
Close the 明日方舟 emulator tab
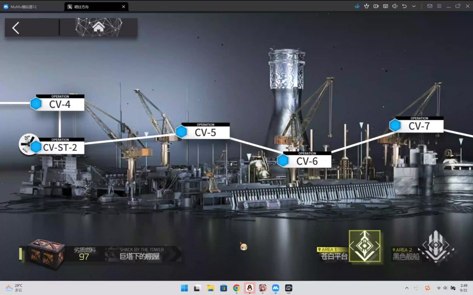(x=124, y=7)
